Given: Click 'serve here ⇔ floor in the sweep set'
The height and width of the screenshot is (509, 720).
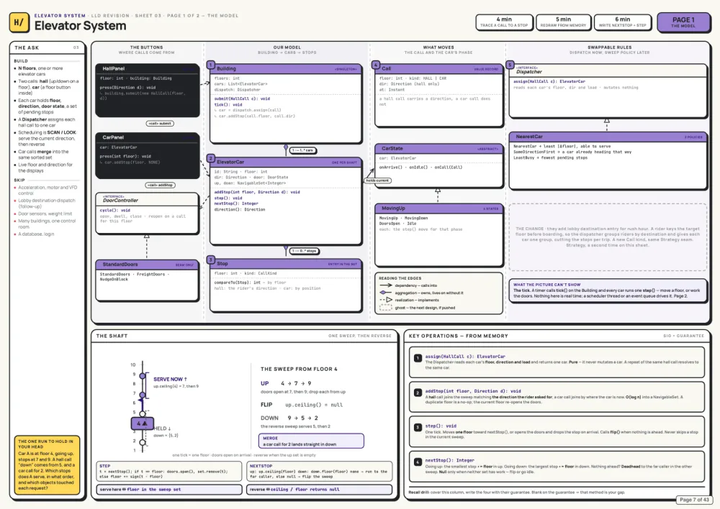Looking at the screenshot, I should click(x=169, y=490).
